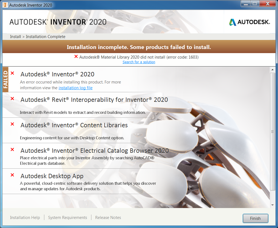Click red X icon beside Material Library error
278x228 pixels.
[x=76, y=57]
